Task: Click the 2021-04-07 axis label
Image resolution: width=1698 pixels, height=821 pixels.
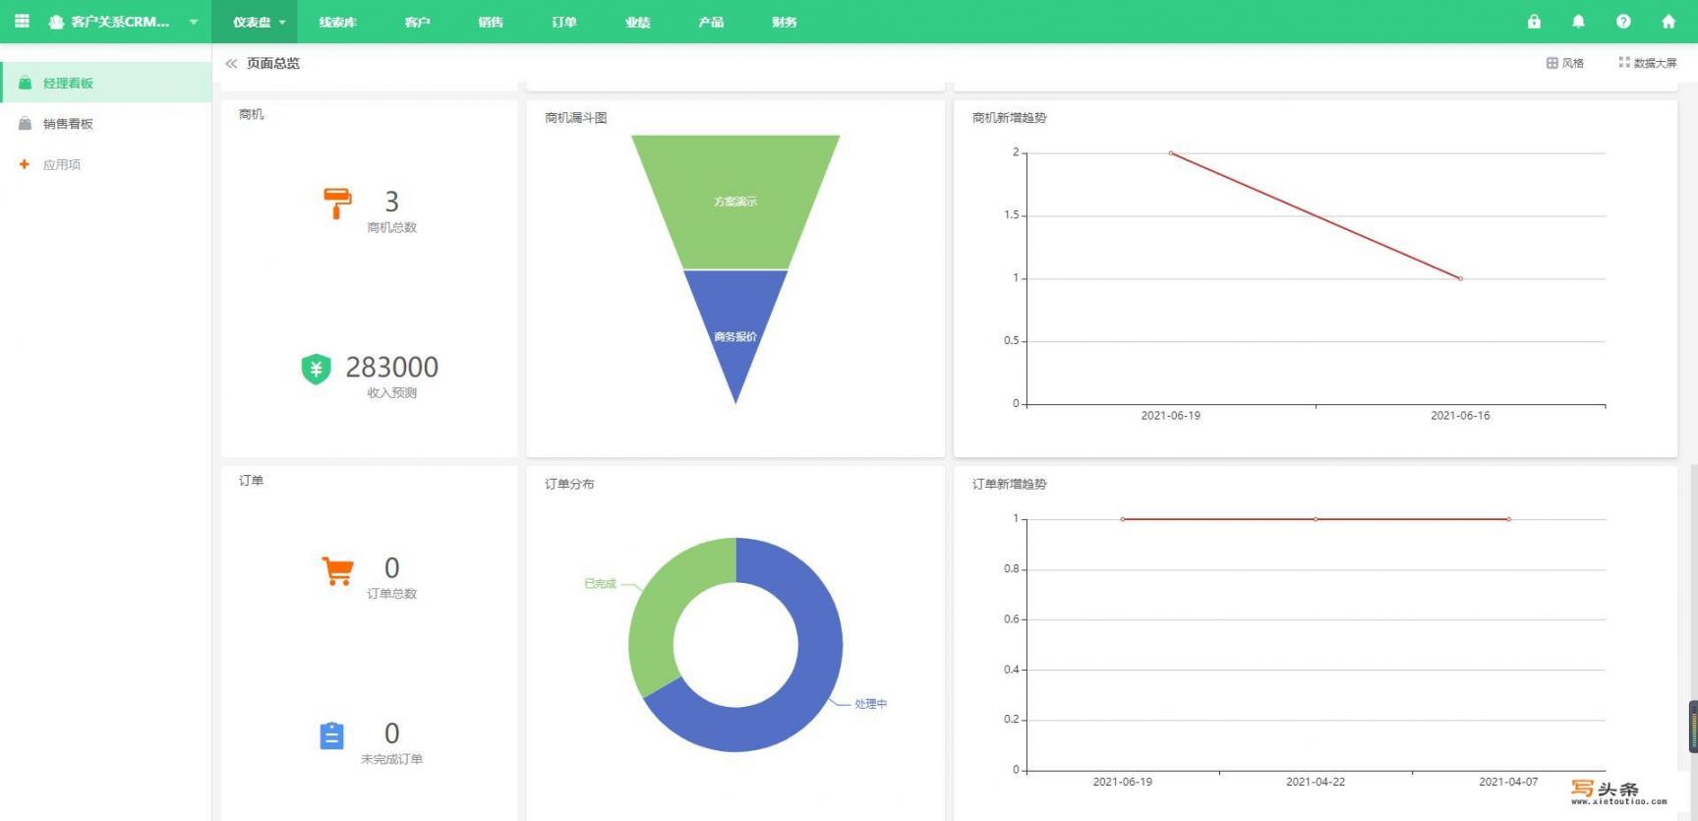Action: [x=1508, y=782]
